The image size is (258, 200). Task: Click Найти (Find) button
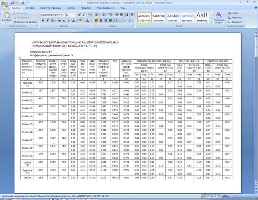234,13
